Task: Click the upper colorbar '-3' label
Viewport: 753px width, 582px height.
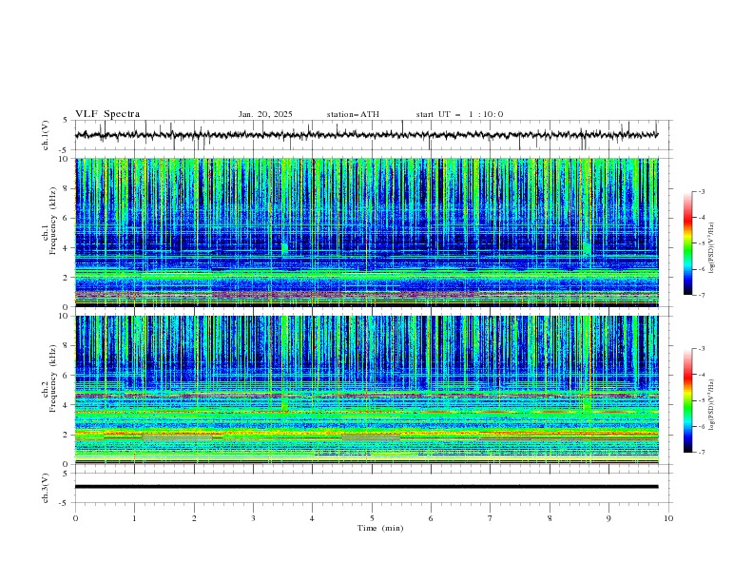Action: [701, 191]
